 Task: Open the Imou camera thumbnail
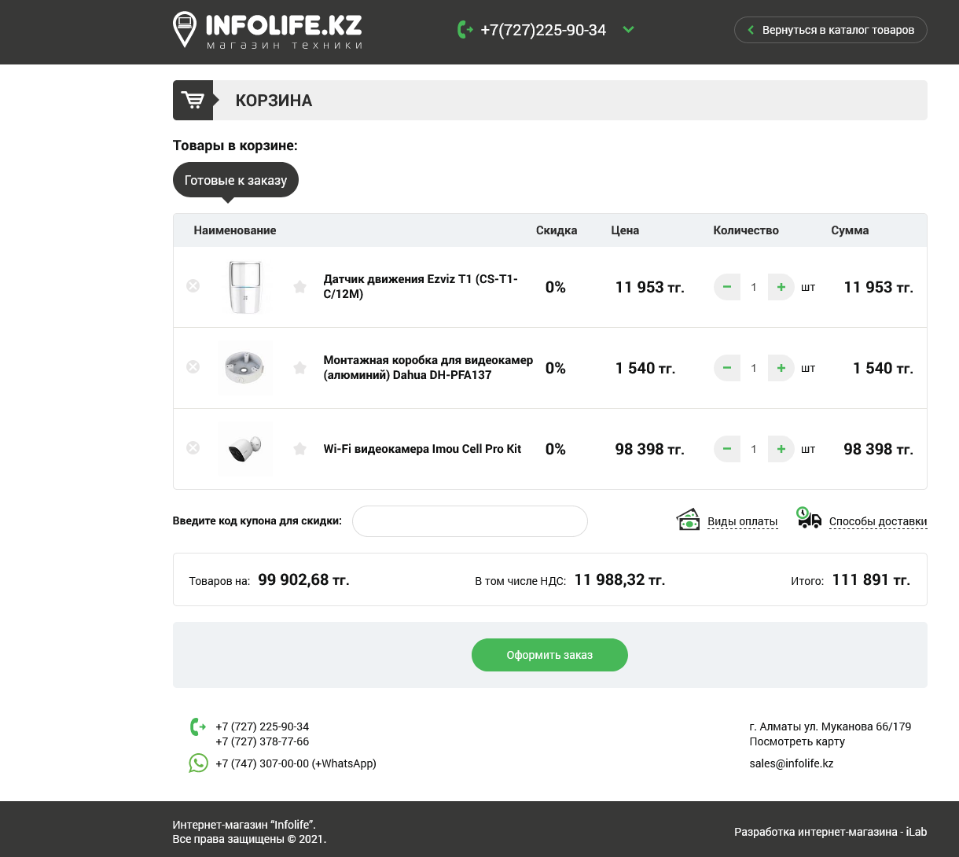coord(245,449)
